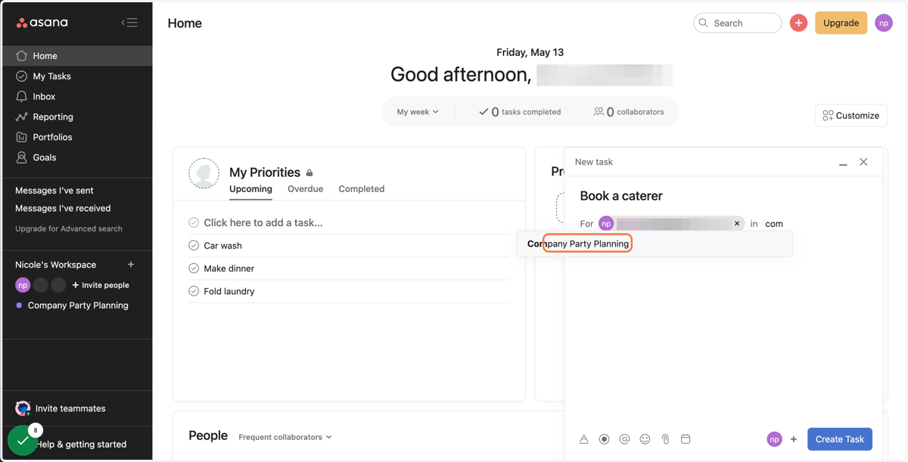Click the lock icon beside My Priorities
Image resolution: width=908 pixels, height=462 pixels.
(x=309, y=173)
